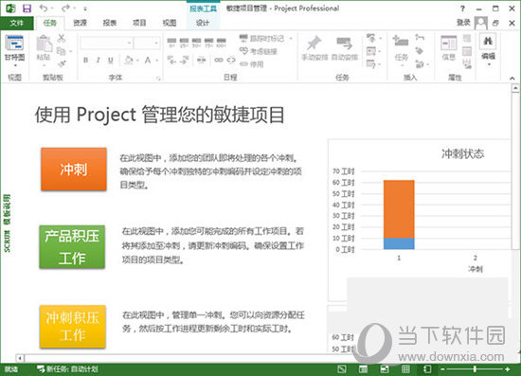521x376 pixels.
Task: Open the Customize Quick Access Toolbar dropdown
Action: point(85,9)
